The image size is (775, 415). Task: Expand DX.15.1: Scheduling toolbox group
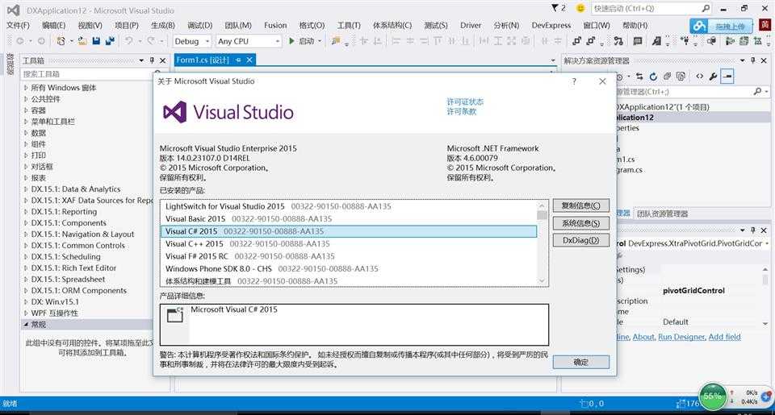(26, 256)
